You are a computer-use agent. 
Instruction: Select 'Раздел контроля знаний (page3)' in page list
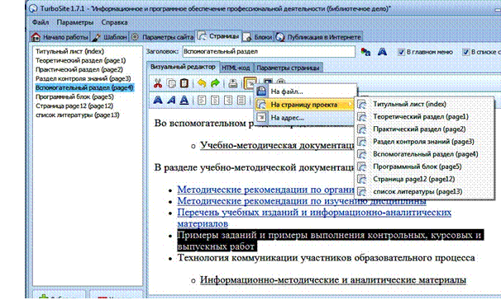(83, 78)
